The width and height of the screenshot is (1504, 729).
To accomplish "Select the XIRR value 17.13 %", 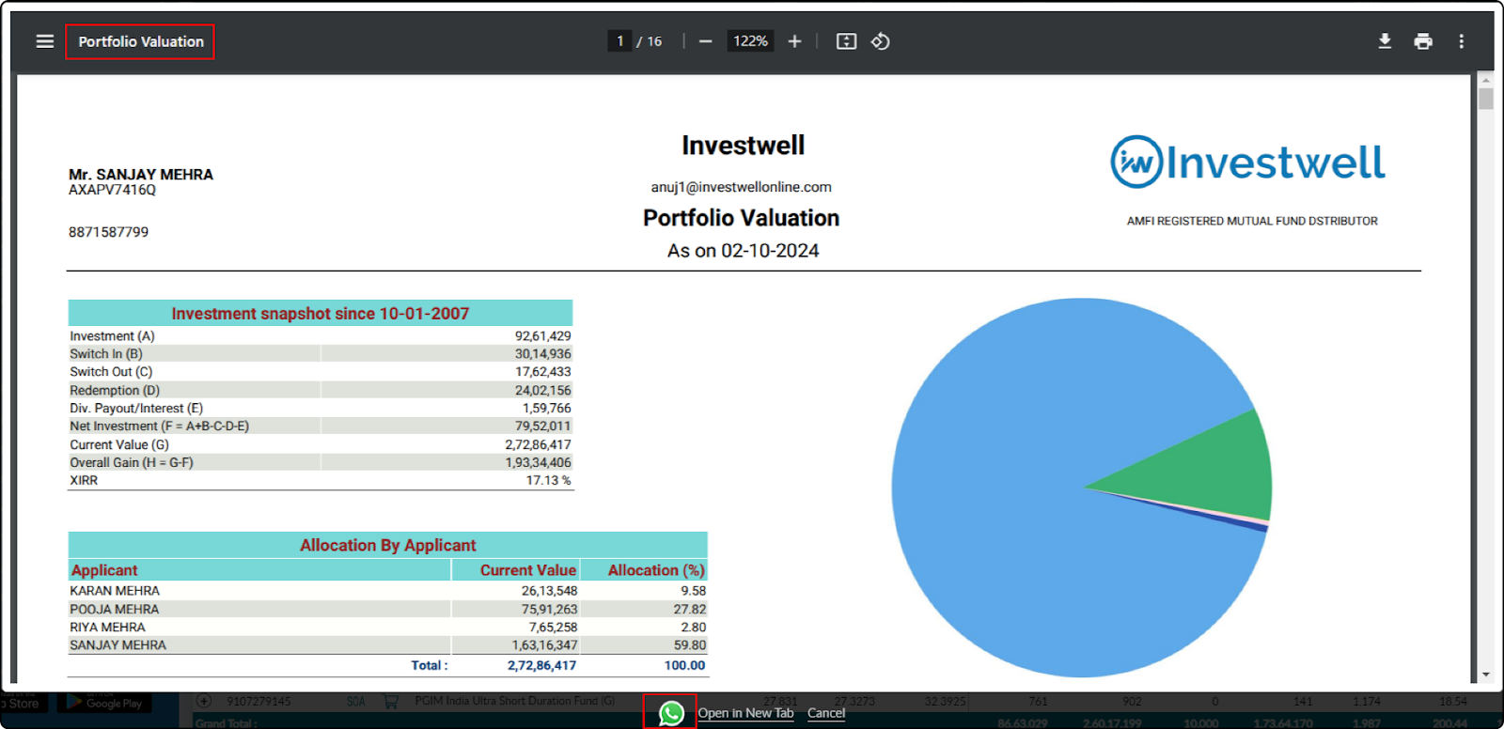I will click(x=548, y=480).
